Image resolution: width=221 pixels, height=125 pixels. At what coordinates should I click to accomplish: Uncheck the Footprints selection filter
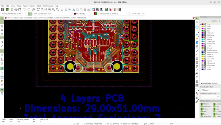[x=202, y=106]
